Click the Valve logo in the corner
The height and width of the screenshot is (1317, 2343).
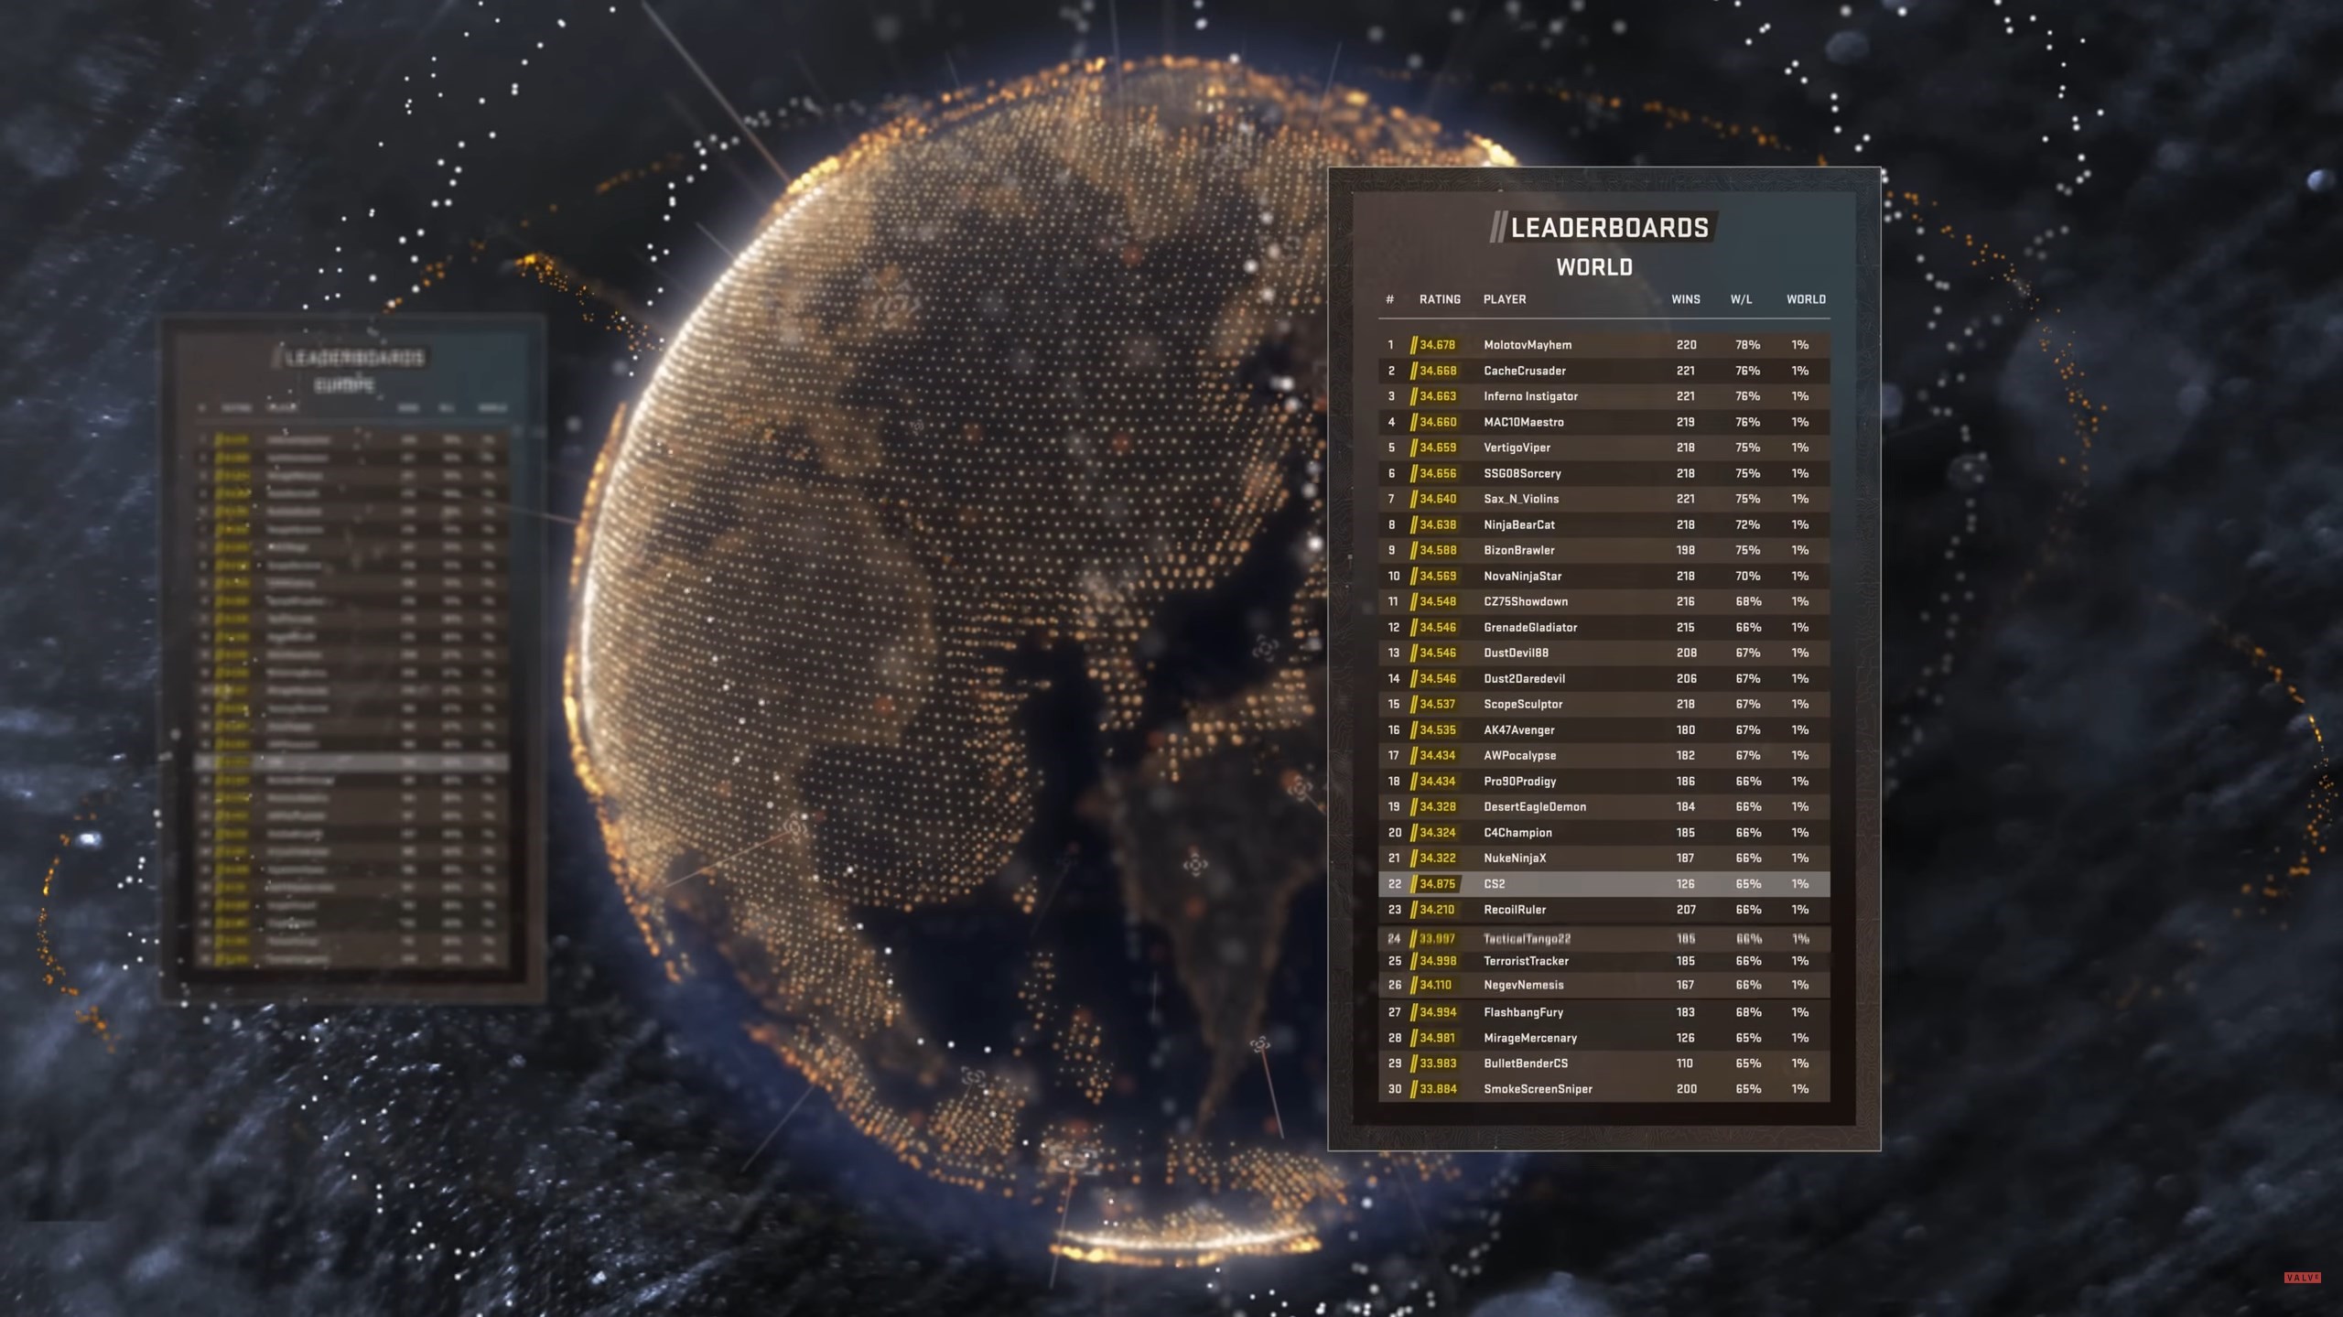pos(2302,1278)
